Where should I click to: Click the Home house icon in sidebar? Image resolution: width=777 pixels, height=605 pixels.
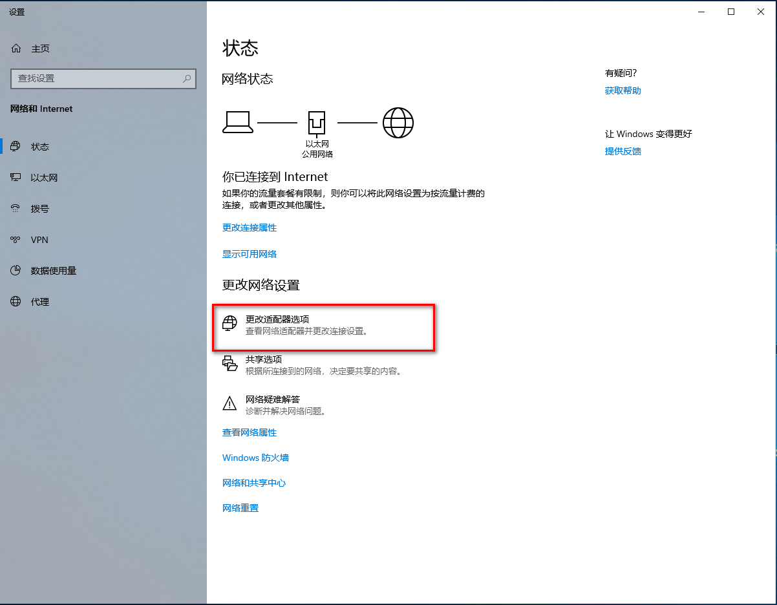(16, 48)
